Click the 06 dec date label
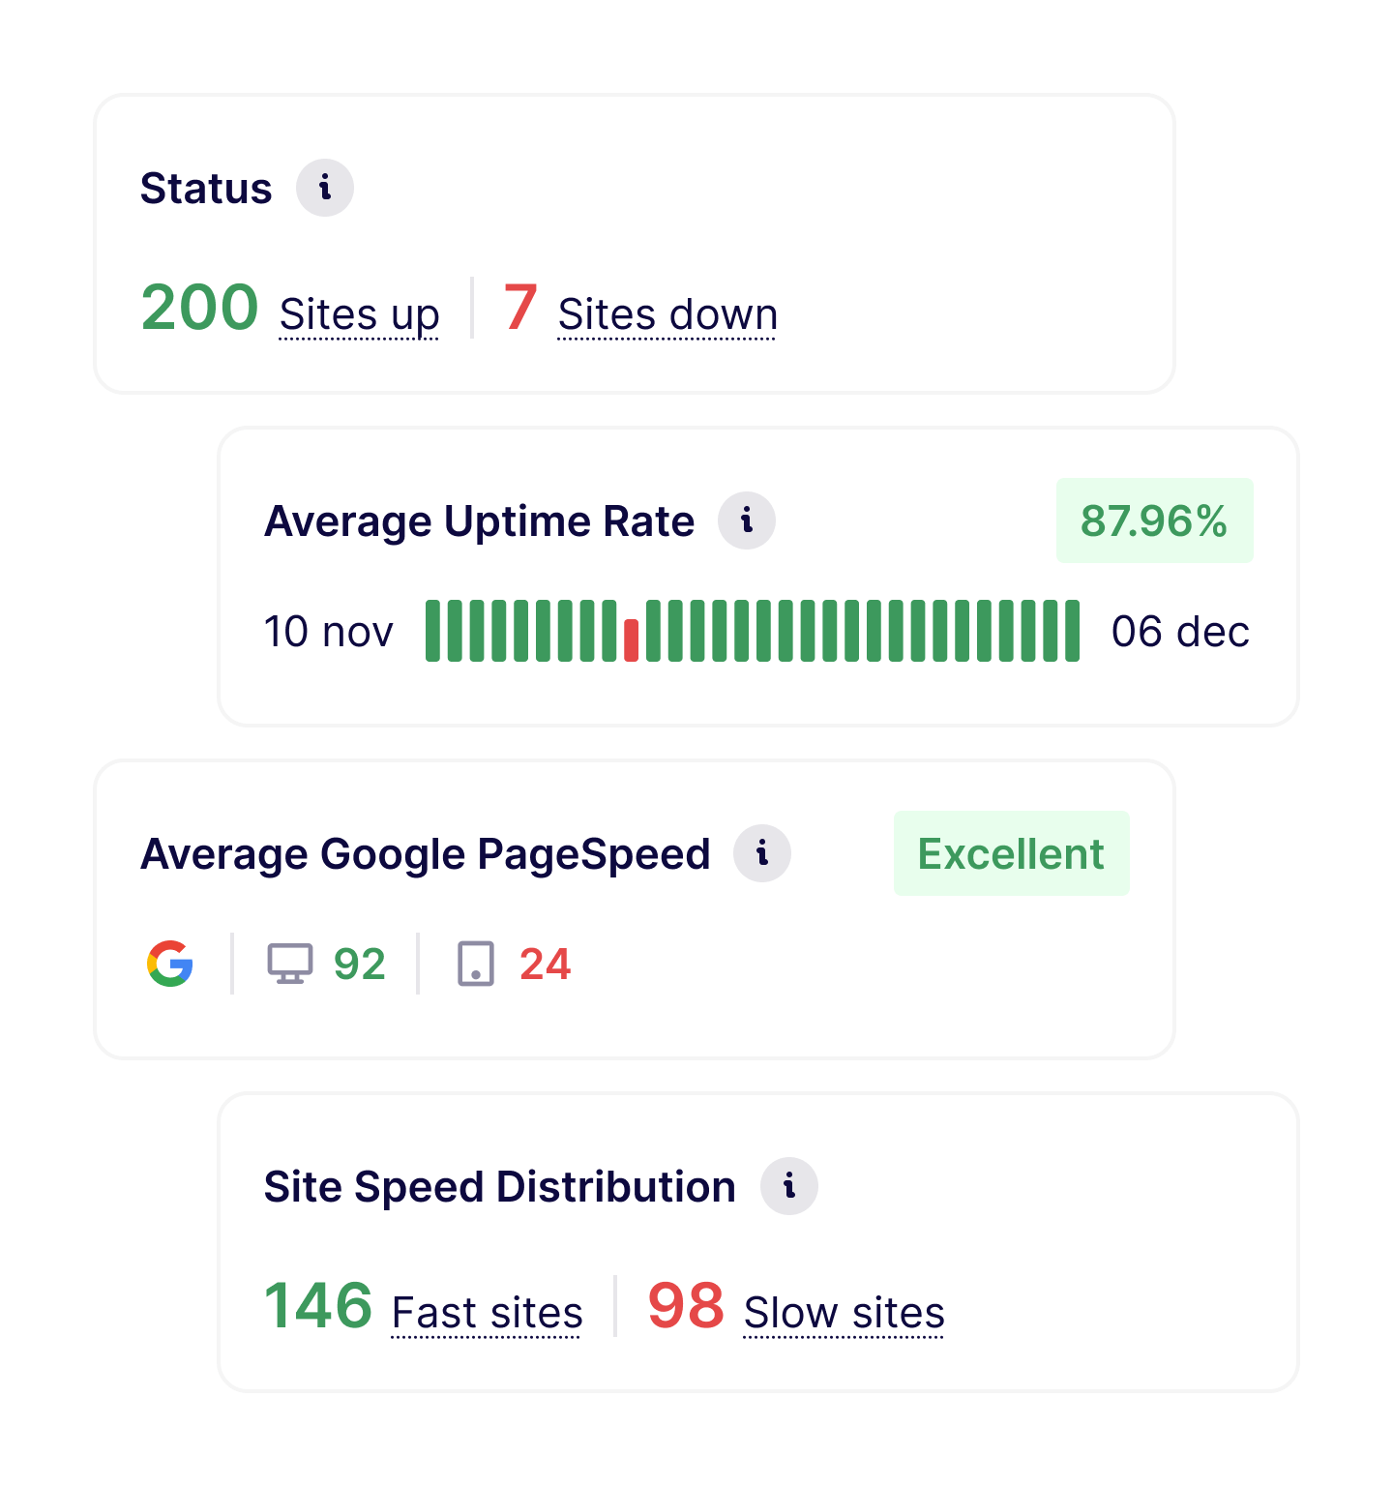Image resolution: width=1393 pixels, height=1486 pixels. [x=1181, y=631]
